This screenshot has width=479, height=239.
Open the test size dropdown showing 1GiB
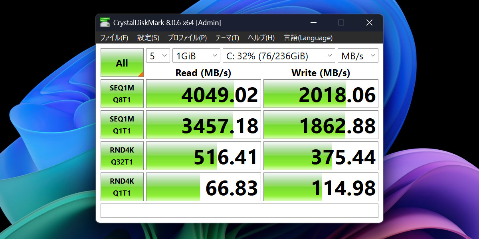pyautogui.click(x=196, y=55)
